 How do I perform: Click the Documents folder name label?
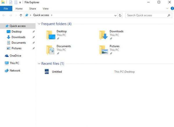(x=64, y=46)
